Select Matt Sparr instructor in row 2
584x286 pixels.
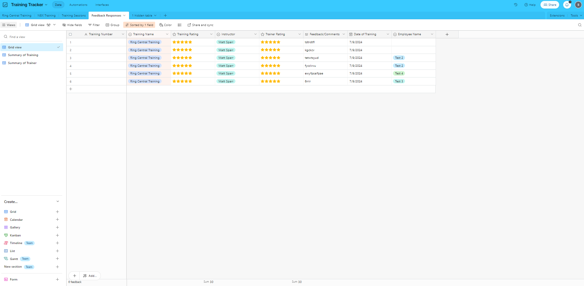(x=226, y=50)
